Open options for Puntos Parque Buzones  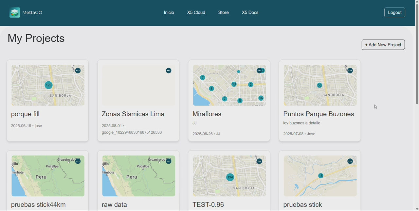click(350, 71)
